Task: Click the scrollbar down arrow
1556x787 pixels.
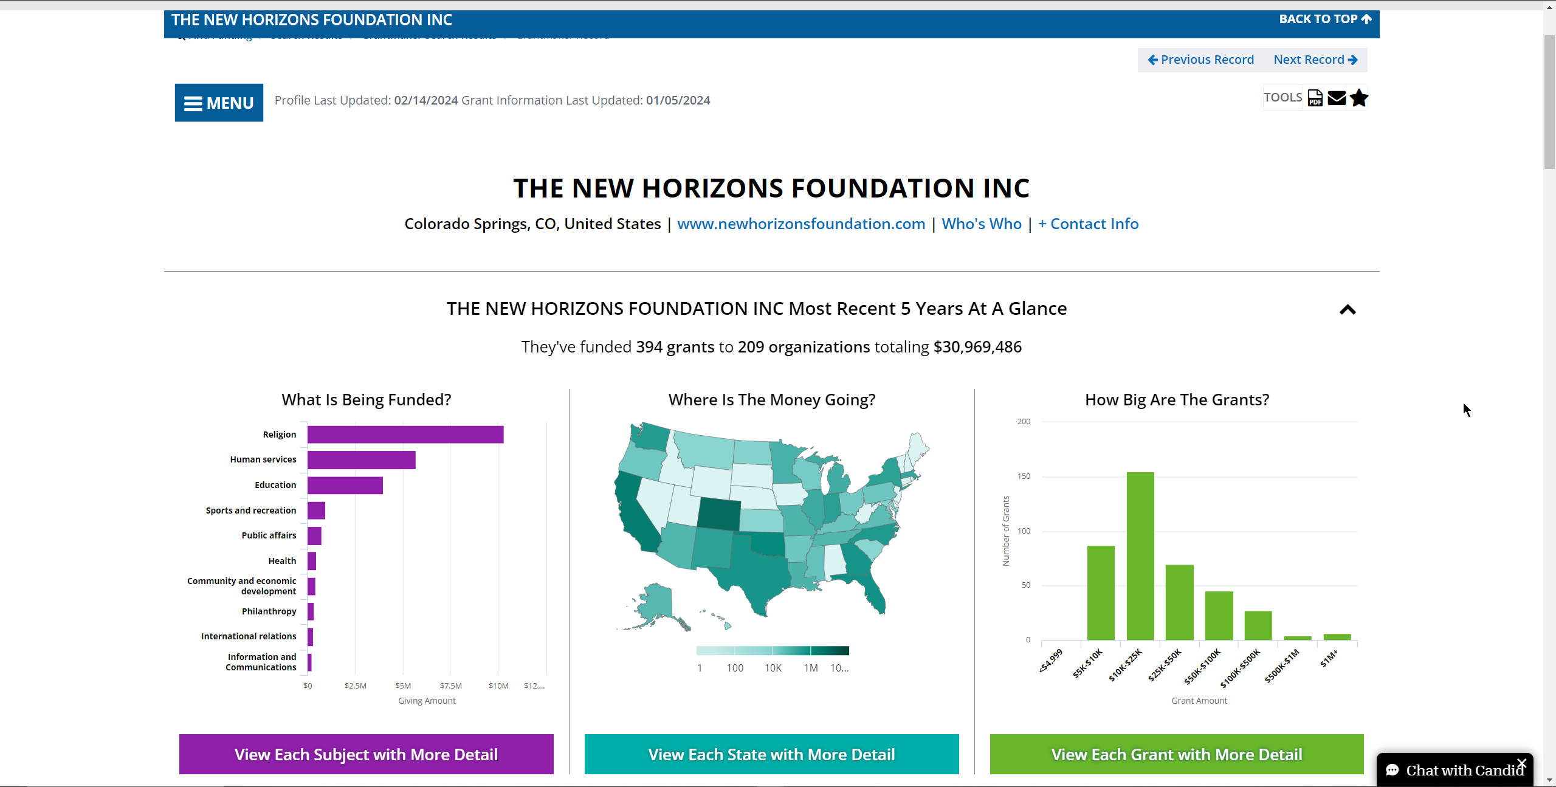Action: (x=1549, y=780)
